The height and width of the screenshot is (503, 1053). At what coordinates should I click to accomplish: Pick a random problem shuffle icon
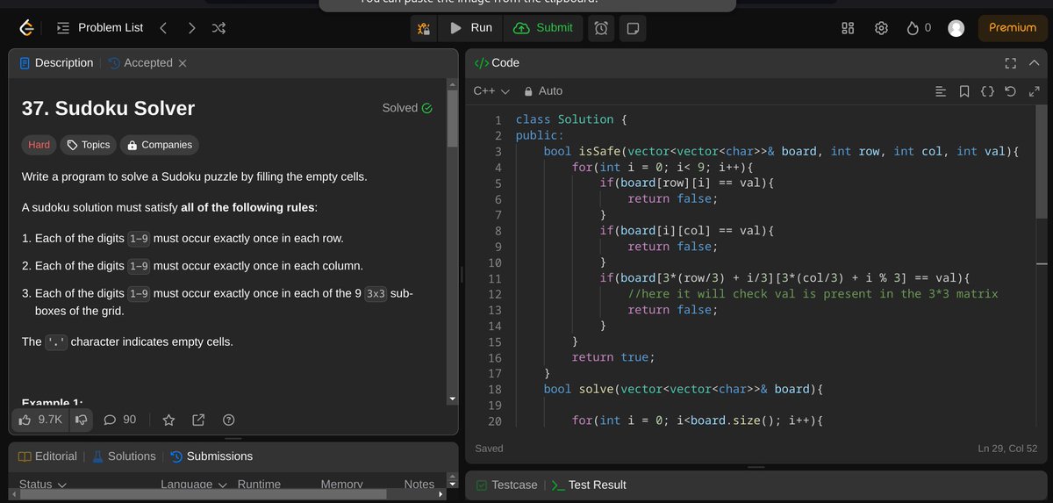[218, 28]
